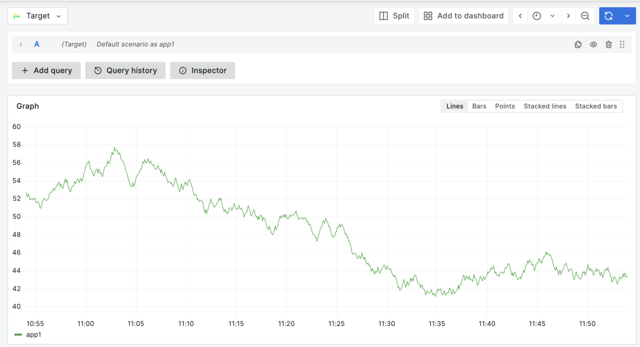Select the Points display tab
640x347 pixels.
(x=505, y=106)
